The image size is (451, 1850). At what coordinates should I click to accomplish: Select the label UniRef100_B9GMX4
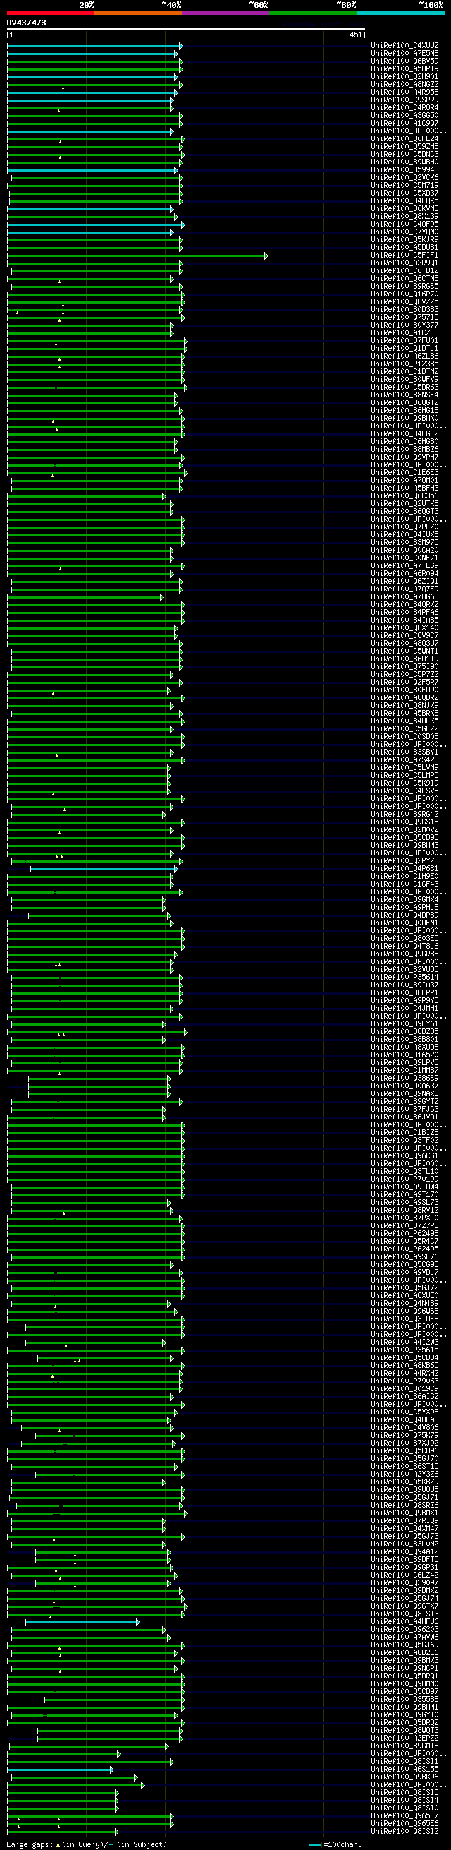click(x=405, y=899)
